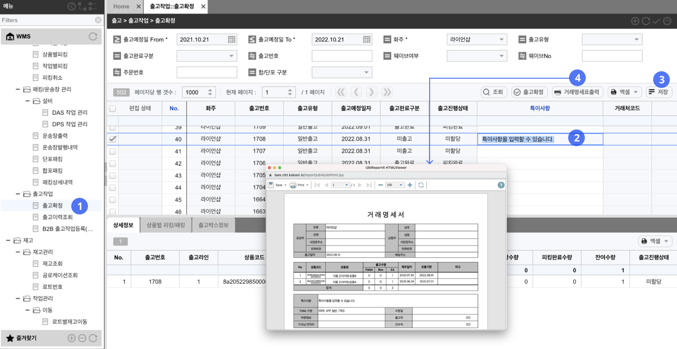The height and width of the screenshot is (349, 677).
Task: Switch to the Home tab
Action: [x=121, y=6]
